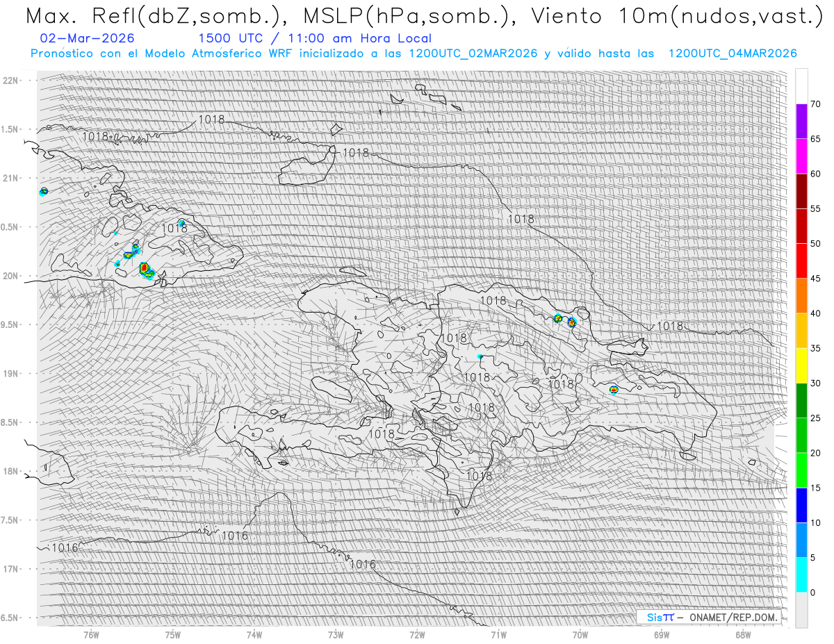Click the purple 65–70 dBZ color band
Screen dimensions: 834x644
pos(801,122)
